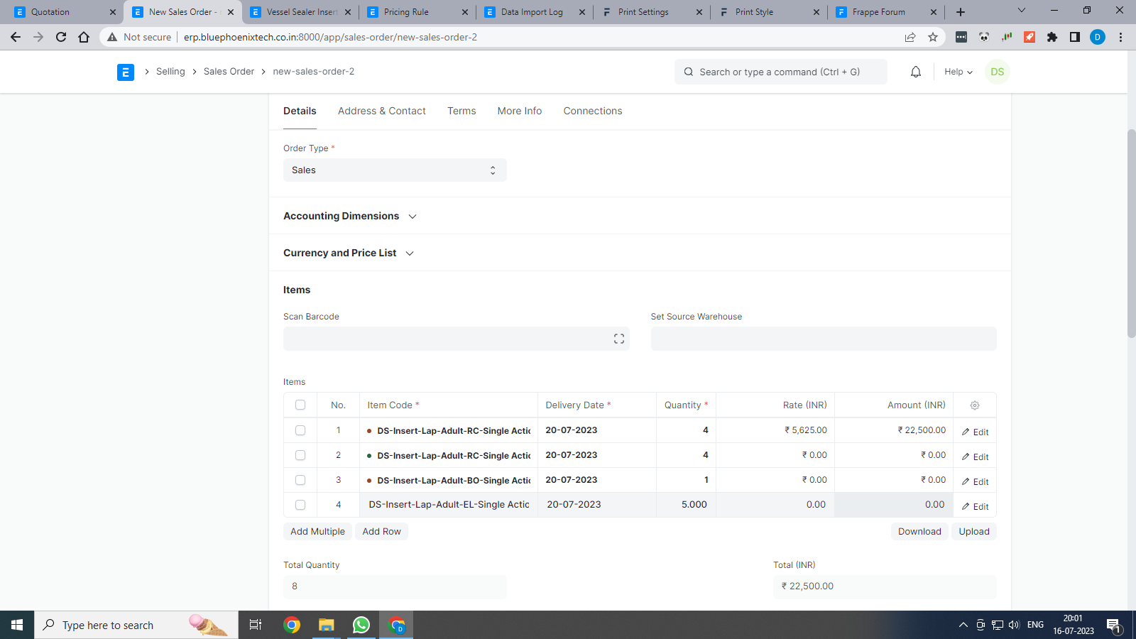This screenshot has width=1136, height=639.
Task: Check the row 4 item checkbox
Action: coord(300,505)
